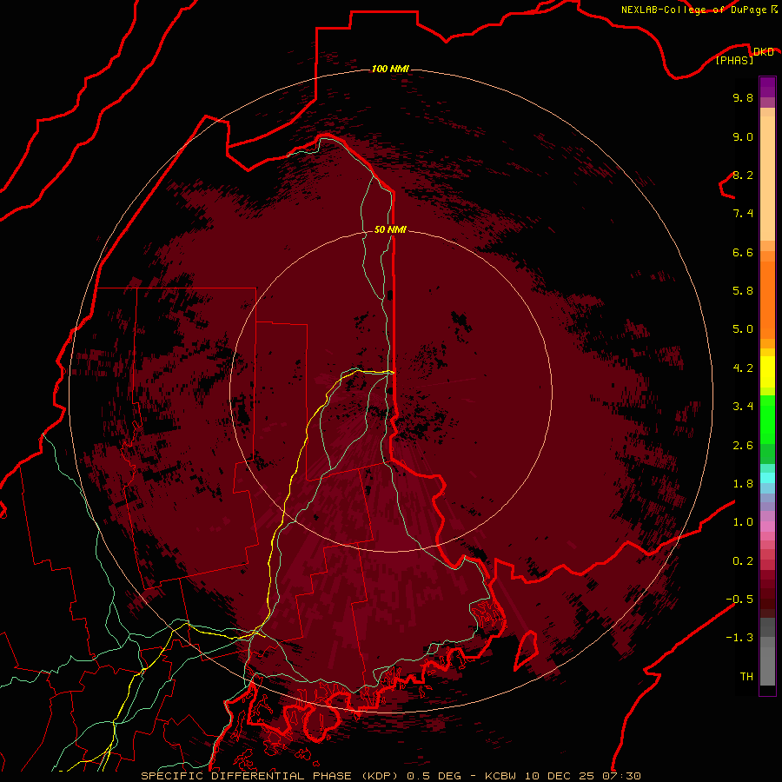Click the 1.0 legend value
The image size is (782, 782).
coord(743,522)
